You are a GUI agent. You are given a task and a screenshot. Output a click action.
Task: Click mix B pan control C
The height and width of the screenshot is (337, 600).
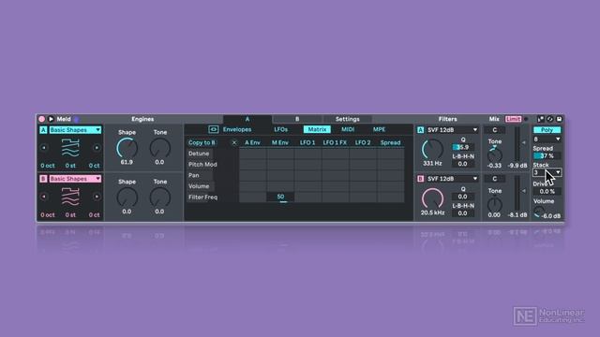pyautogui.click(x=494, y=179)
